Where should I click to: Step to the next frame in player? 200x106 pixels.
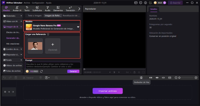click(119, 72)
